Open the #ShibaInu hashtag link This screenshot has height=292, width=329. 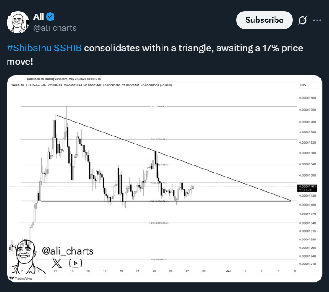coord(29,48)
